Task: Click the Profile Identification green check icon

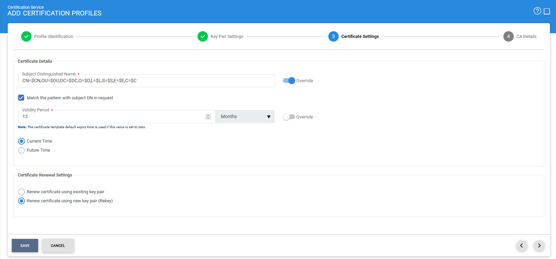Action: pos(26,37)
